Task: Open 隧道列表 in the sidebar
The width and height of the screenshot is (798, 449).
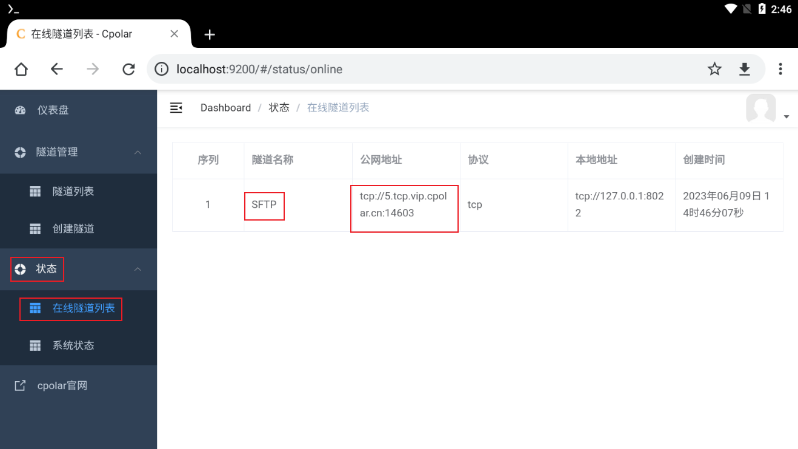Action: coord(78,191)
